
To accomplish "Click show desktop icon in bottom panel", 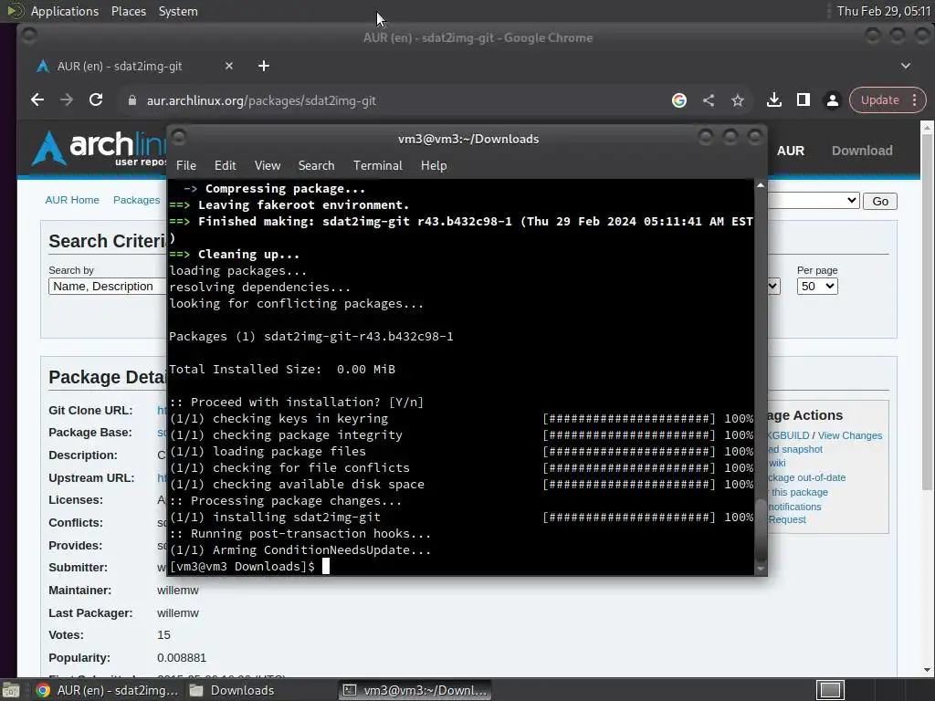I will click(11, 690).
